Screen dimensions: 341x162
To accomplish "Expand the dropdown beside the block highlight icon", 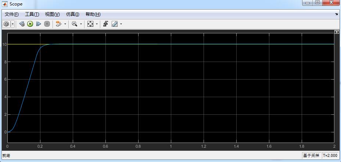I will coord(65,24).
